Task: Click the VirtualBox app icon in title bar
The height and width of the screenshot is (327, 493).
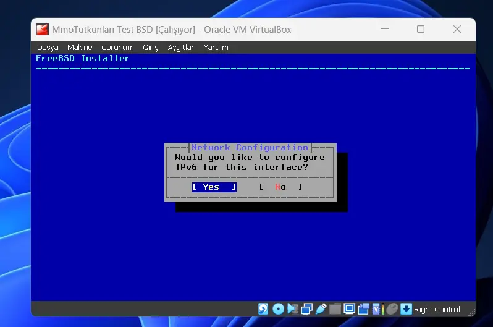Action: (43, 29)
